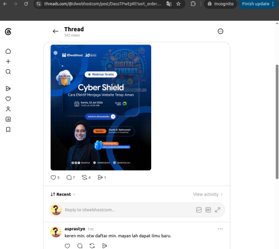Go back with the Thread arrow
This screenshot has height=249, width=279.
pyautogui.click(x=55, y=31)
